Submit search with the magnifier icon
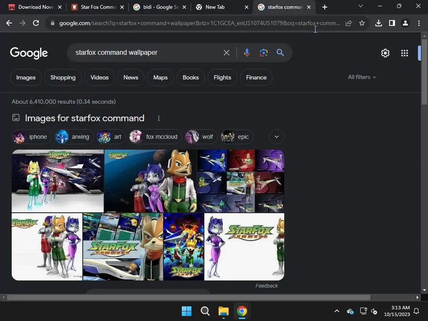The height and width of the screenshot is (321, 428). tap(280, 52)
